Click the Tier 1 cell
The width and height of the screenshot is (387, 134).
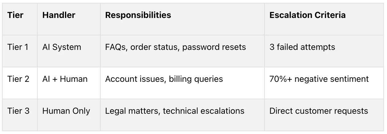coord(20,51)
